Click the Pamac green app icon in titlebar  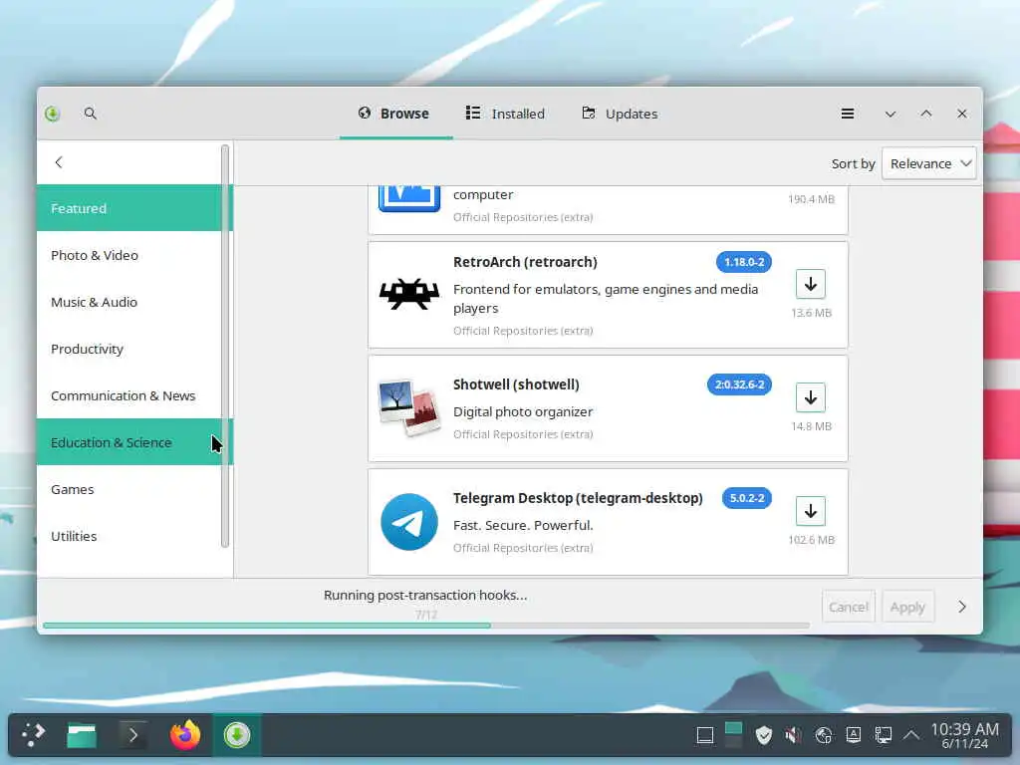coord(53,114)
